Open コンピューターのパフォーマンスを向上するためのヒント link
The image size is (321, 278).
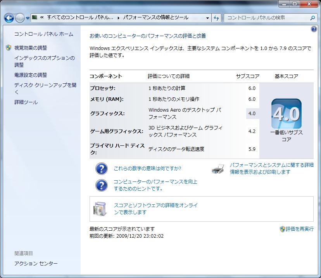coord(155,185)
